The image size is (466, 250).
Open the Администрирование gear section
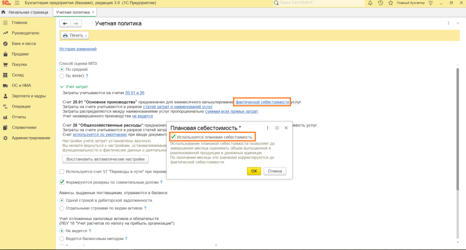point(30,138)
